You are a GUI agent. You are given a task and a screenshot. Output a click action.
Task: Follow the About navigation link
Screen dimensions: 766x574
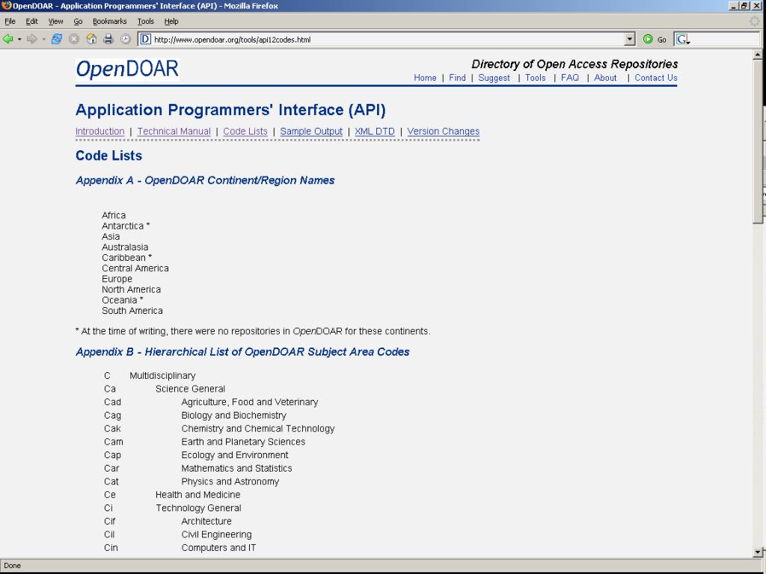click(605, 78)
